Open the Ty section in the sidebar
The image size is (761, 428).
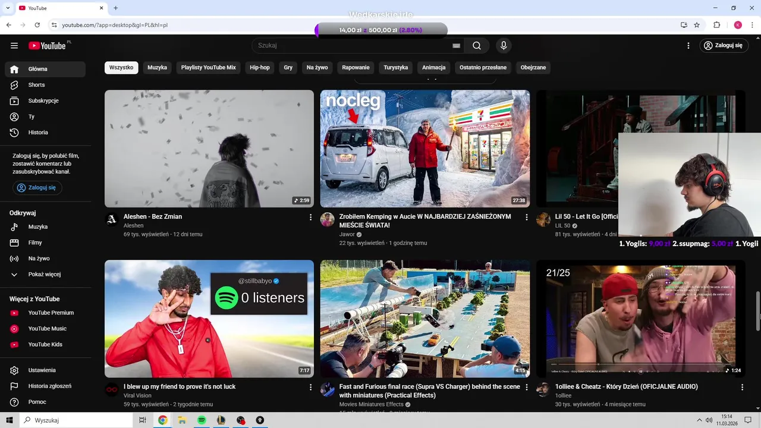tap(45, 117)
